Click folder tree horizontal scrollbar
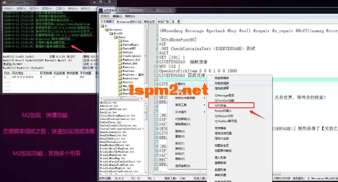The height and width of the screenshot is (182, 338). pos(121,98)
